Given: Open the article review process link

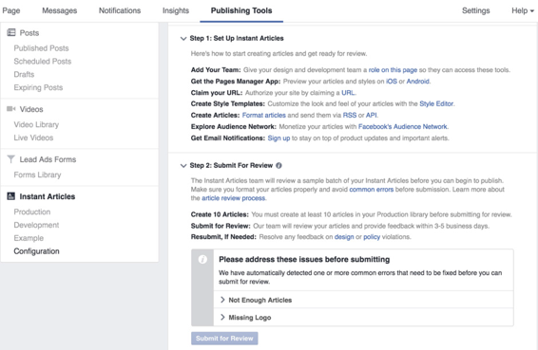Looking at the screenshot, I should tap(233, 198).
